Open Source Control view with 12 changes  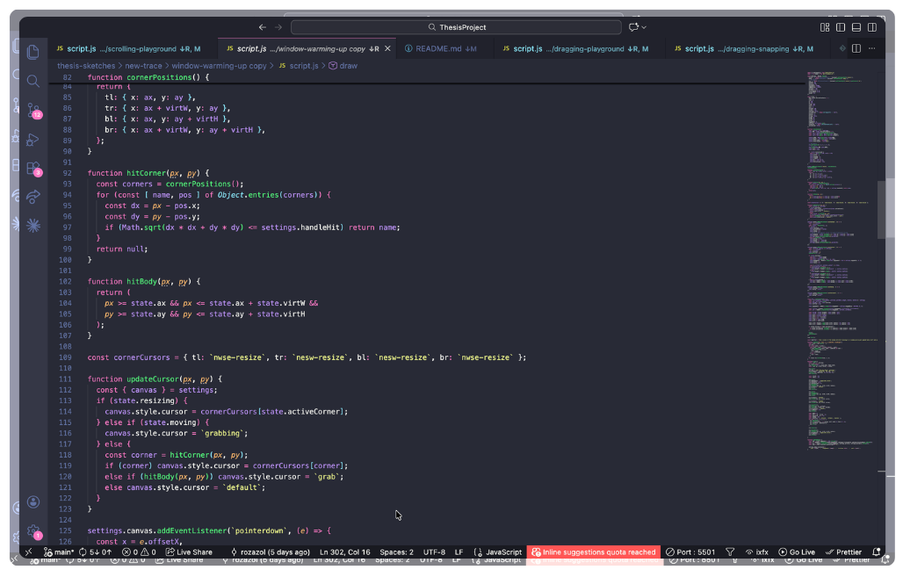click(33, 110)
